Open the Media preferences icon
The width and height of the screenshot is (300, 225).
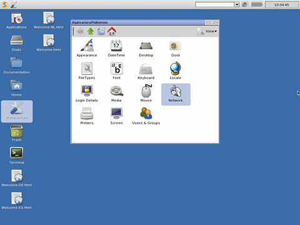117,91
